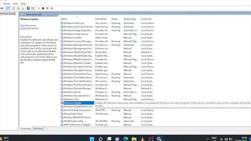Open the Wi-Fi network tray icon

pyautogui.click(x=222, y=139)
